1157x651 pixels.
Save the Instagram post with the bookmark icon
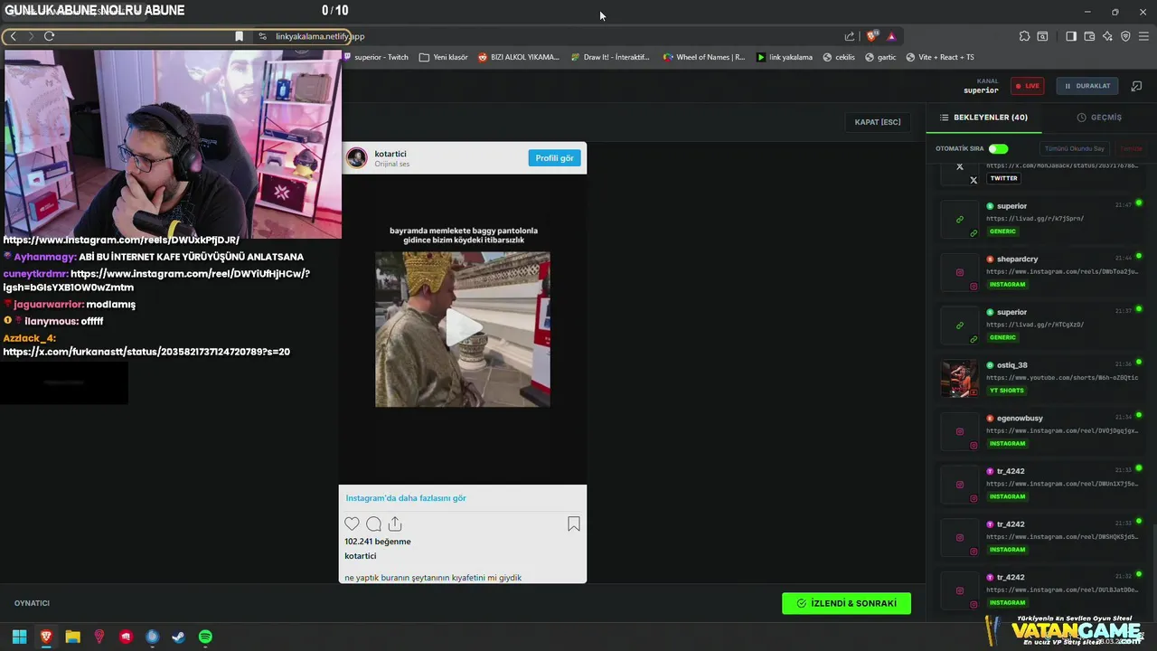pyautogui.click(x=574, y=524)
